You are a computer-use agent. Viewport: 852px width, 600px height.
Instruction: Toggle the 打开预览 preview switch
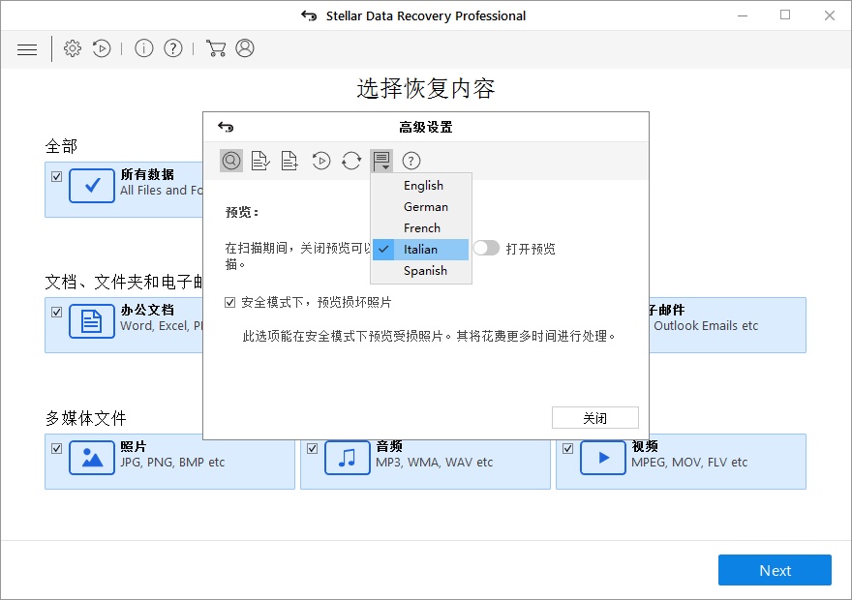pos(486,249)
